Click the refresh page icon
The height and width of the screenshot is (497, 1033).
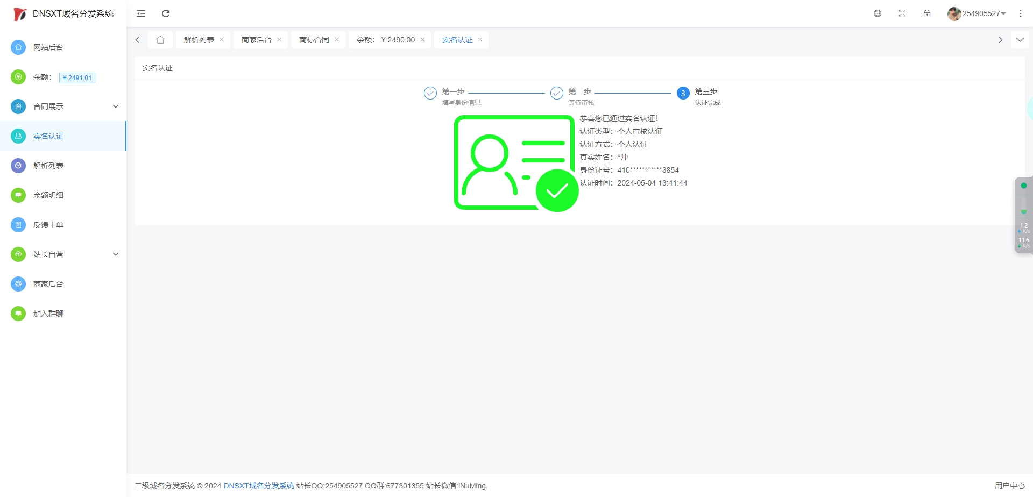(x=166, y=13)
